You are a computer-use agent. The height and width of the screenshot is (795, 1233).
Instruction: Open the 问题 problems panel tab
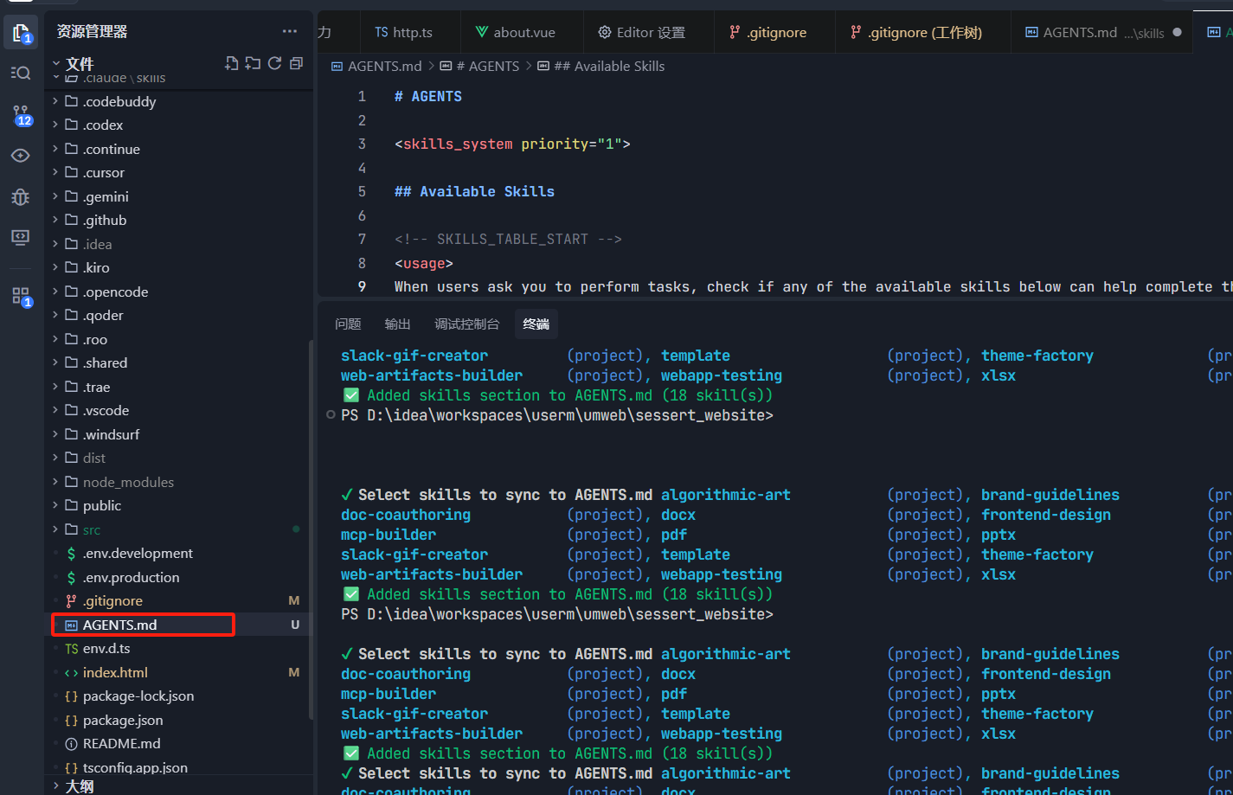348,324
